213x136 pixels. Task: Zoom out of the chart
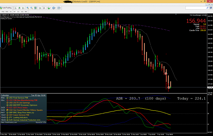(31, 8)
